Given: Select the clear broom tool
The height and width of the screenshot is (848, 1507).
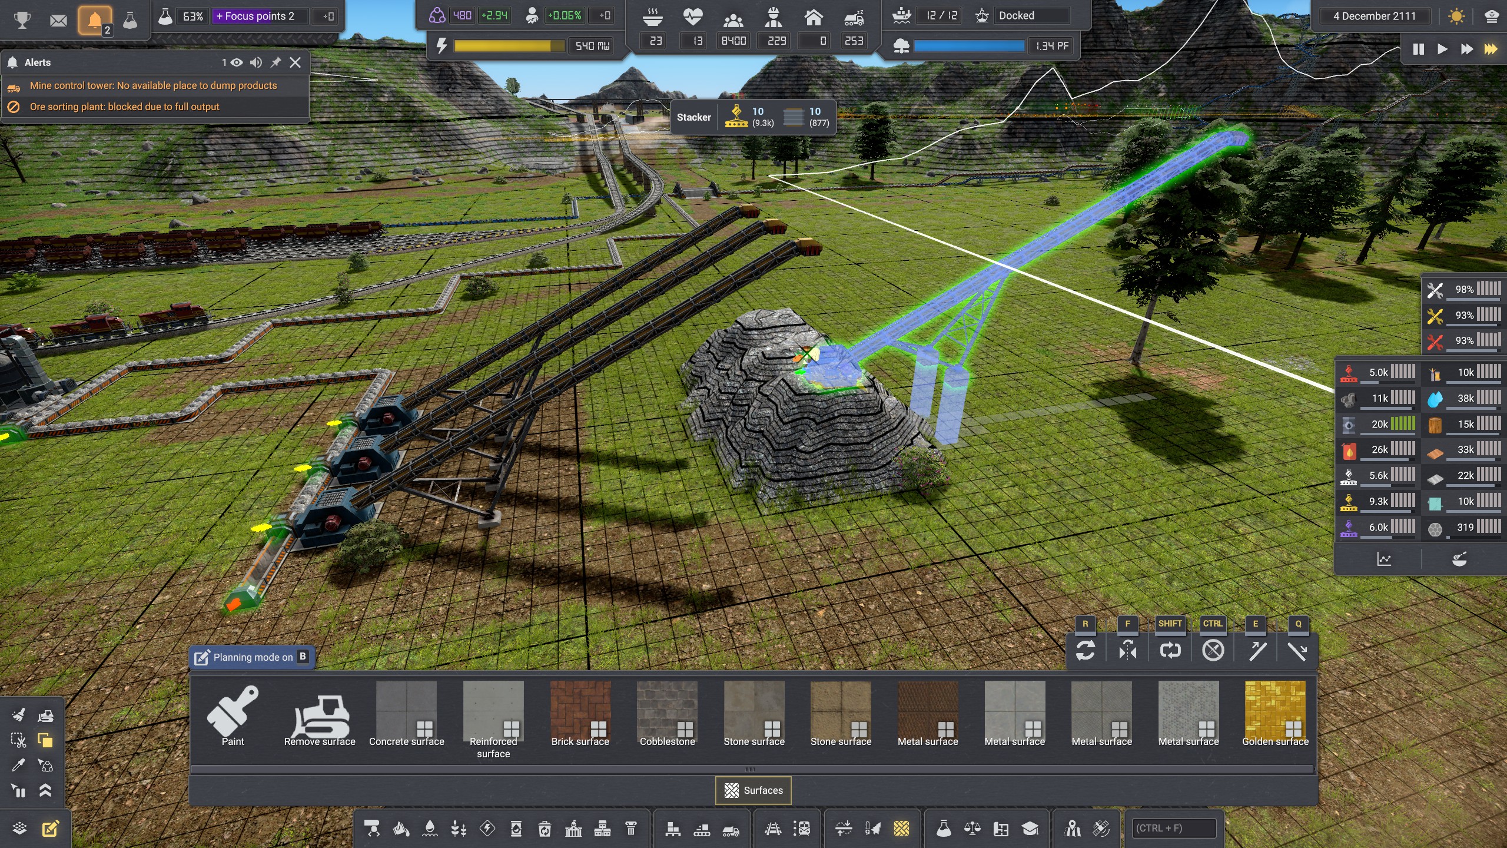Looking at the screenshot, I should [18, 715].
